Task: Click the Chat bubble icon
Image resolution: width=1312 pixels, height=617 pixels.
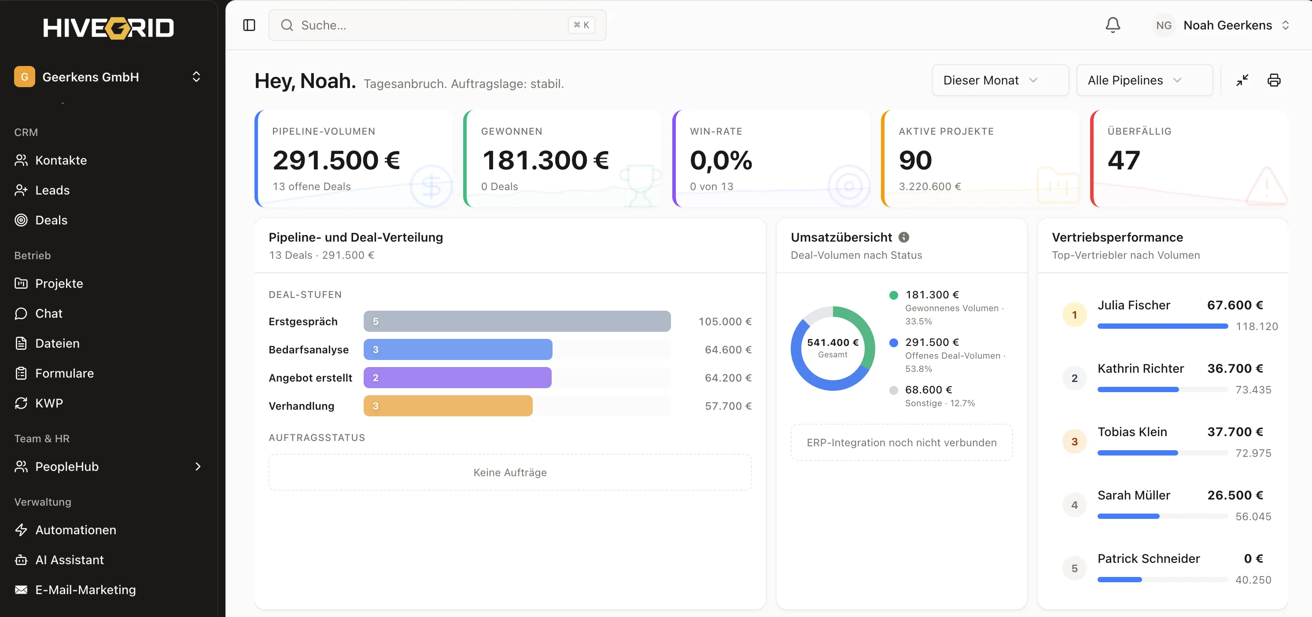Action: (x=21, y=314)
